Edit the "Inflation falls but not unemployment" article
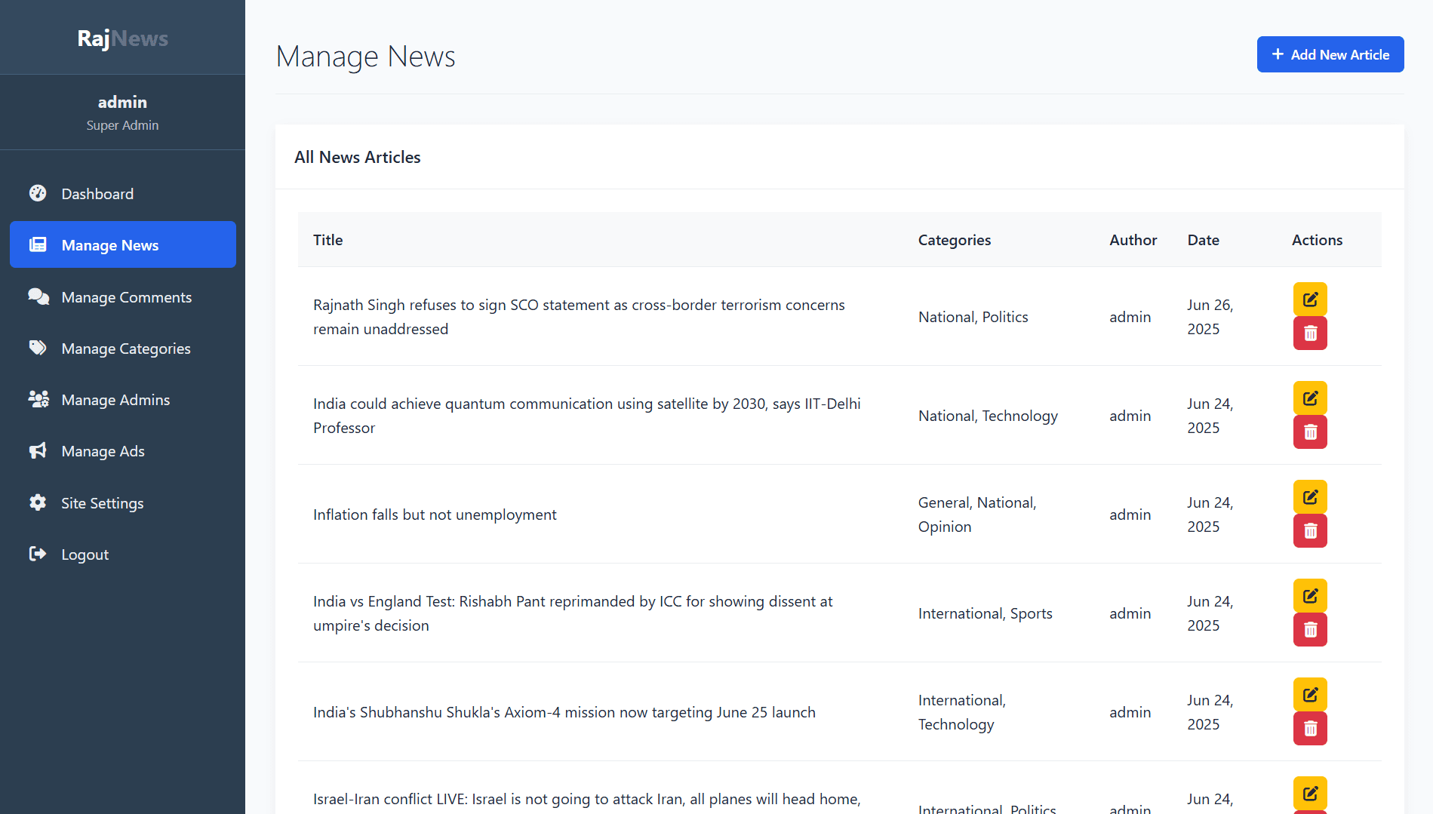Image resolution: width=1433 pixels, height=814 pixels. click(x=1310, y=496)
